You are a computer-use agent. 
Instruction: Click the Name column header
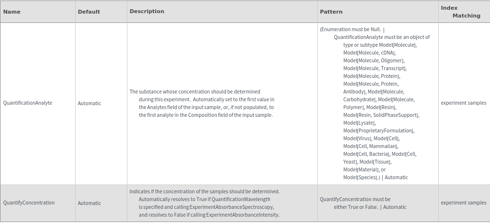[x=12, y=12]
